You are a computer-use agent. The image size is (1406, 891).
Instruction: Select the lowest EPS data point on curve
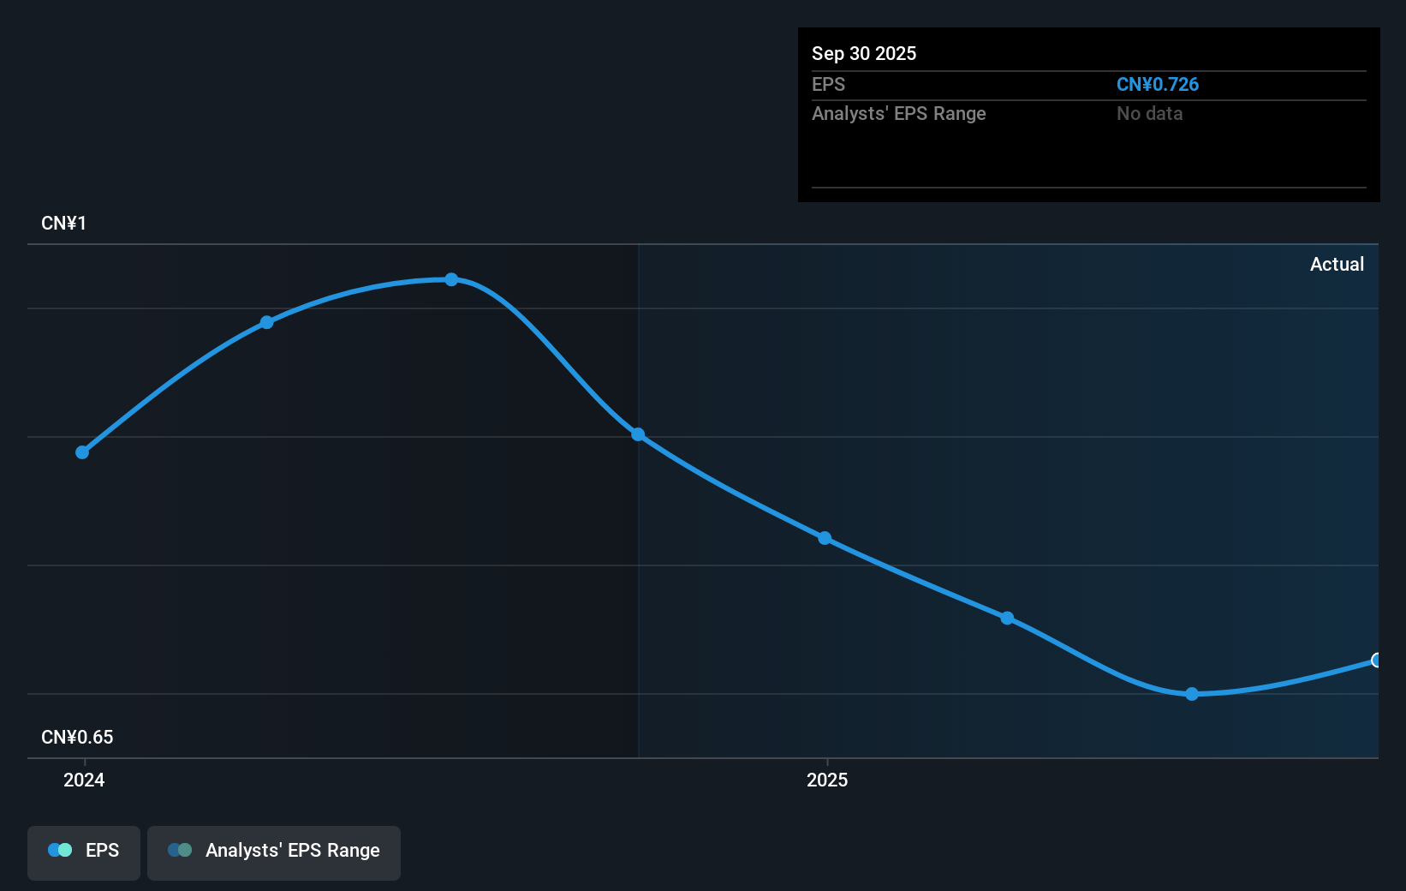click(x=1192, y=694)
